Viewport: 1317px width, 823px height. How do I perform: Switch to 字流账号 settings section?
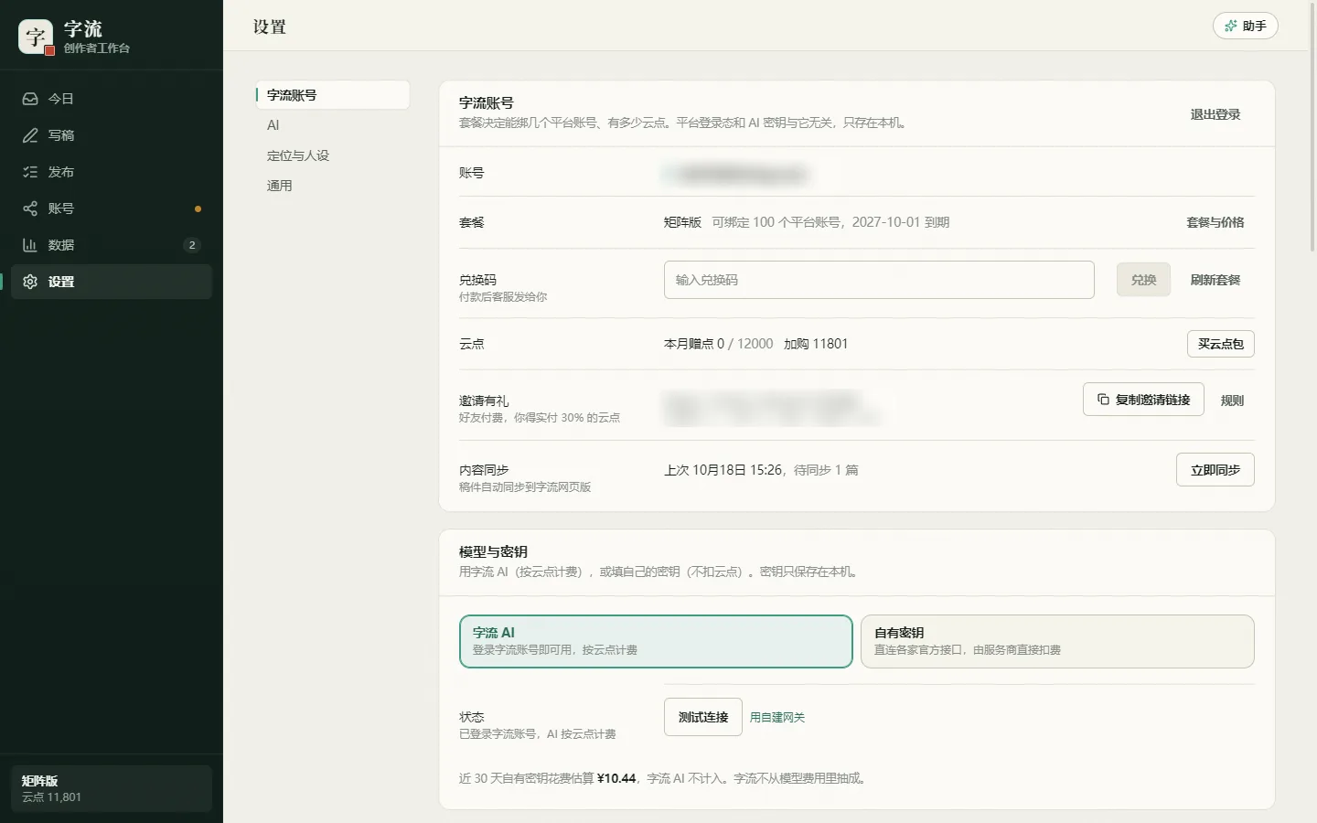[x=333, y=95]
